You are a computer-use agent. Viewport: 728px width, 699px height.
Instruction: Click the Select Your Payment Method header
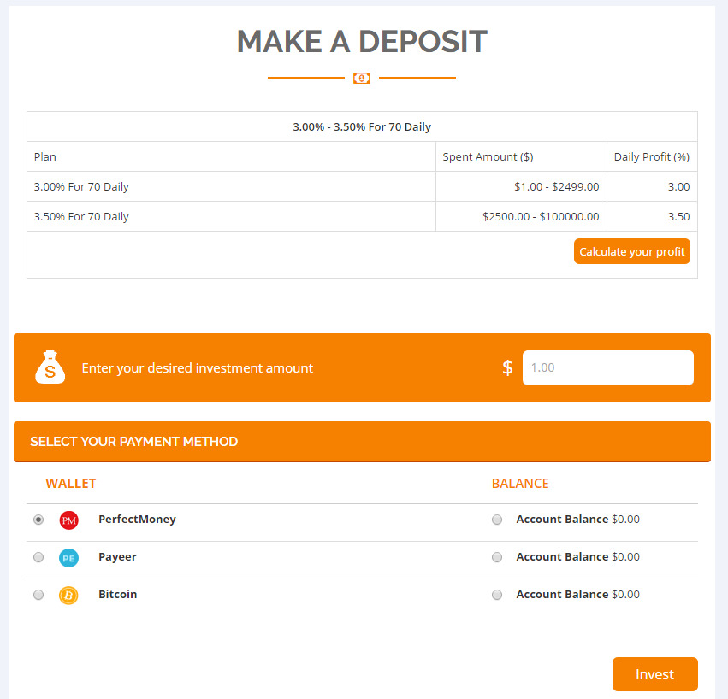pos(134,442)
